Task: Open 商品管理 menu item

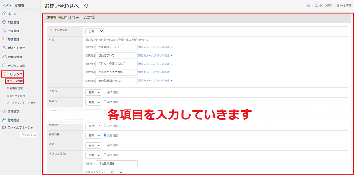Action: [14, 23]
